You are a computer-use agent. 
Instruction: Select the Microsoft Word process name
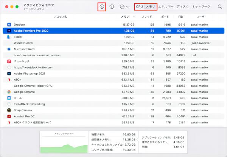point(24,49)
